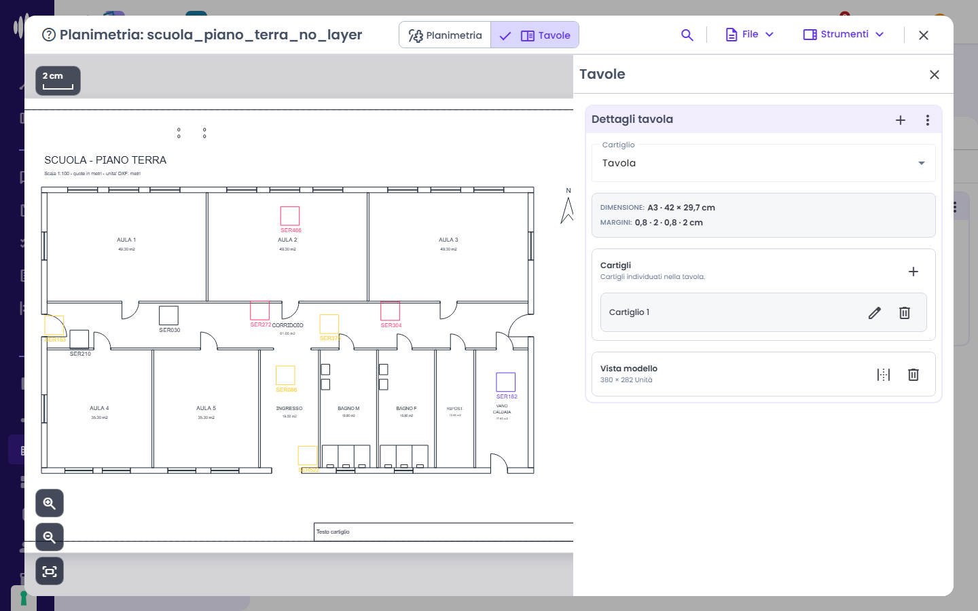Fit drawing to screen icon
978x611 pixels.
pos(50,571)
